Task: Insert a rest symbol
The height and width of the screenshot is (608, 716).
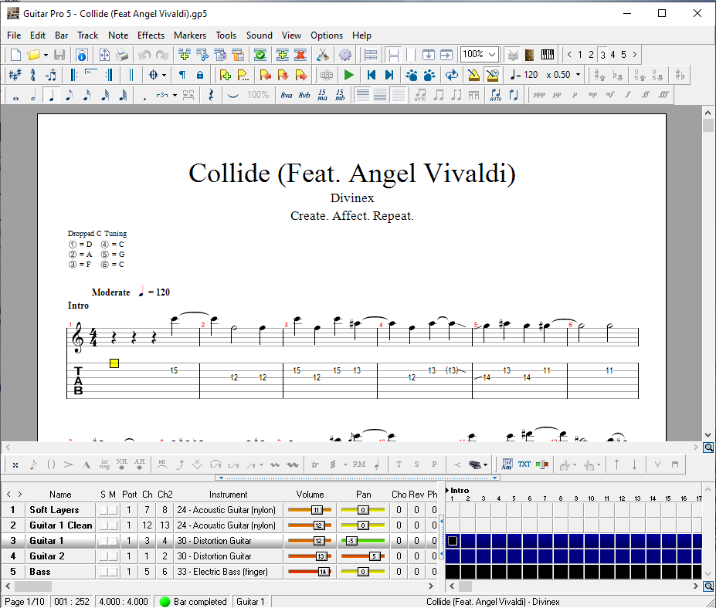Action: click(x=211, y=94)
